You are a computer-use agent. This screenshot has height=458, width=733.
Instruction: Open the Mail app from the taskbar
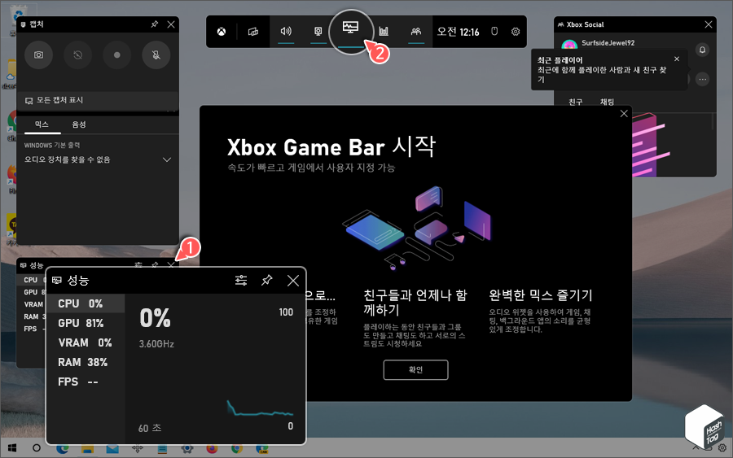tap(112, 449)
